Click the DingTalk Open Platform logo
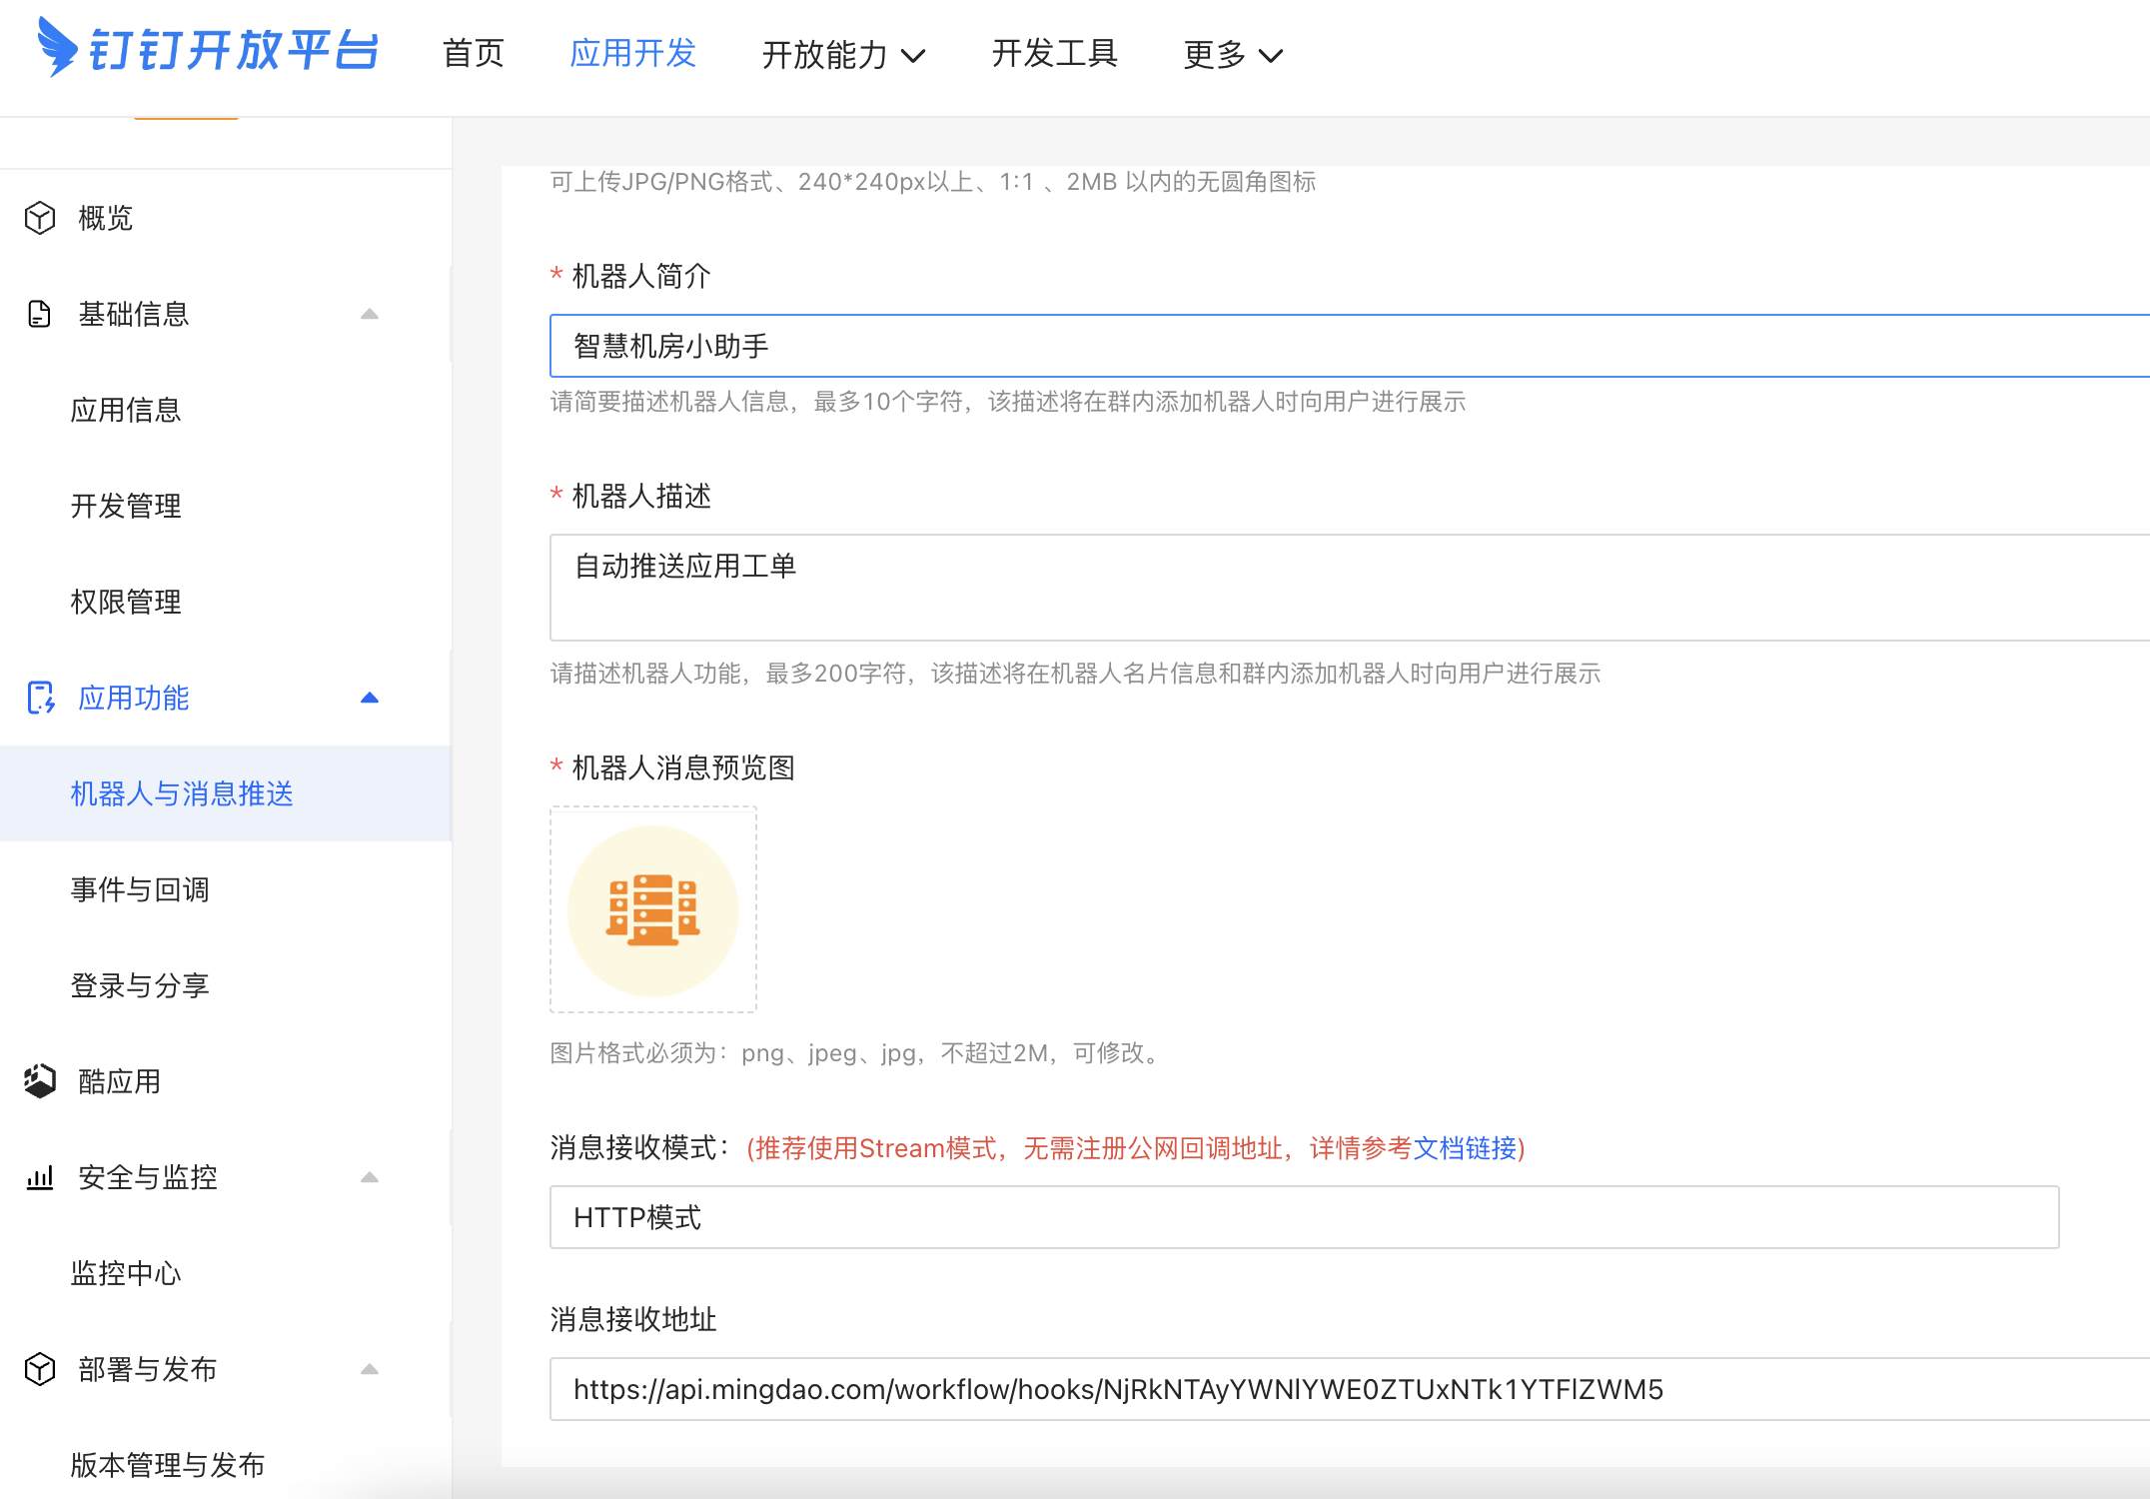The width and height of the screenshot is (2150, 1499). [208, 48]
